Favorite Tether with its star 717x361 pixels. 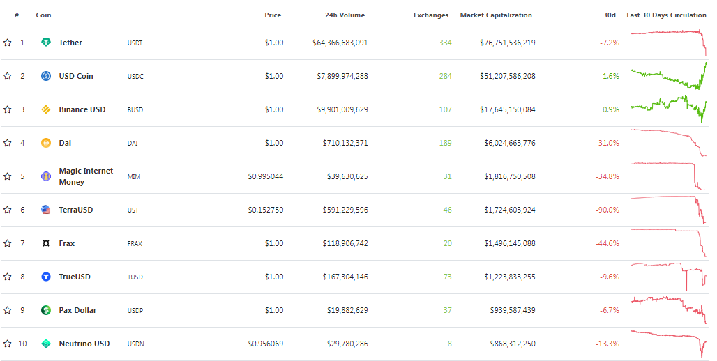pos(7,43)
